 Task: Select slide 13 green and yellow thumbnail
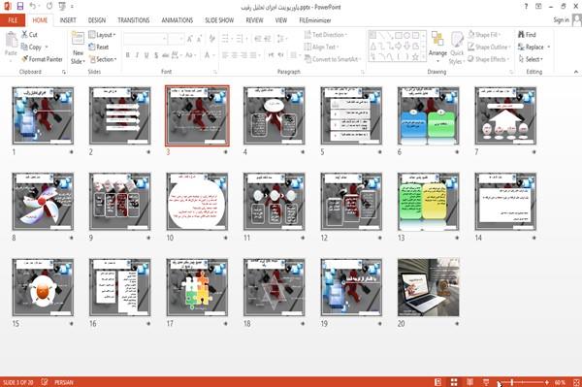tap(429, 202)
